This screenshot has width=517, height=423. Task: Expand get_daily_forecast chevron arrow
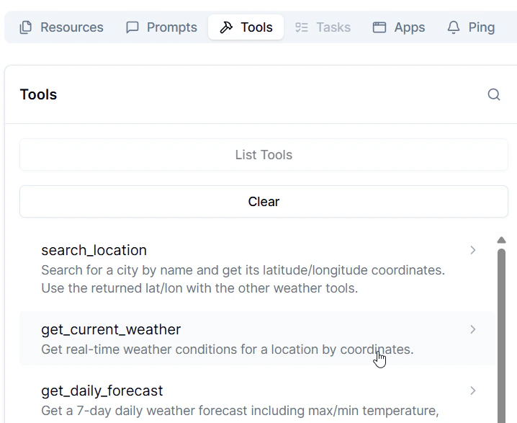(x=473, y=391)
